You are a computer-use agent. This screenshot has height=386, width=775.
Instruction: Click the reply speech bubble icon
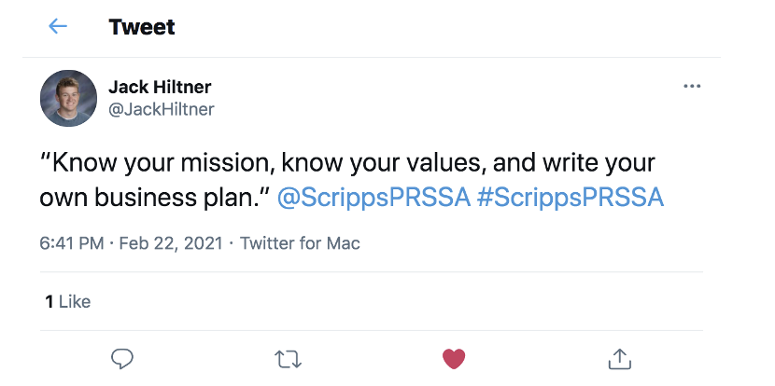pos(122,358)
